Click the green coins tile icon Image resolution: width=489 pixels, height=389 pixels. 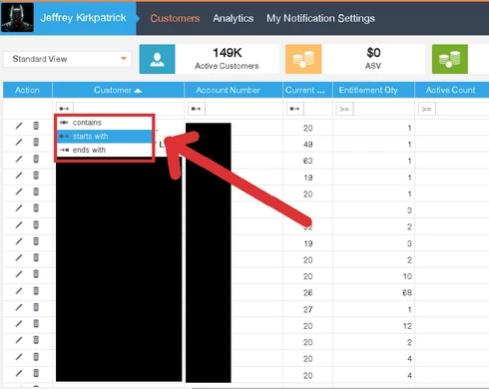coord(450,59)
